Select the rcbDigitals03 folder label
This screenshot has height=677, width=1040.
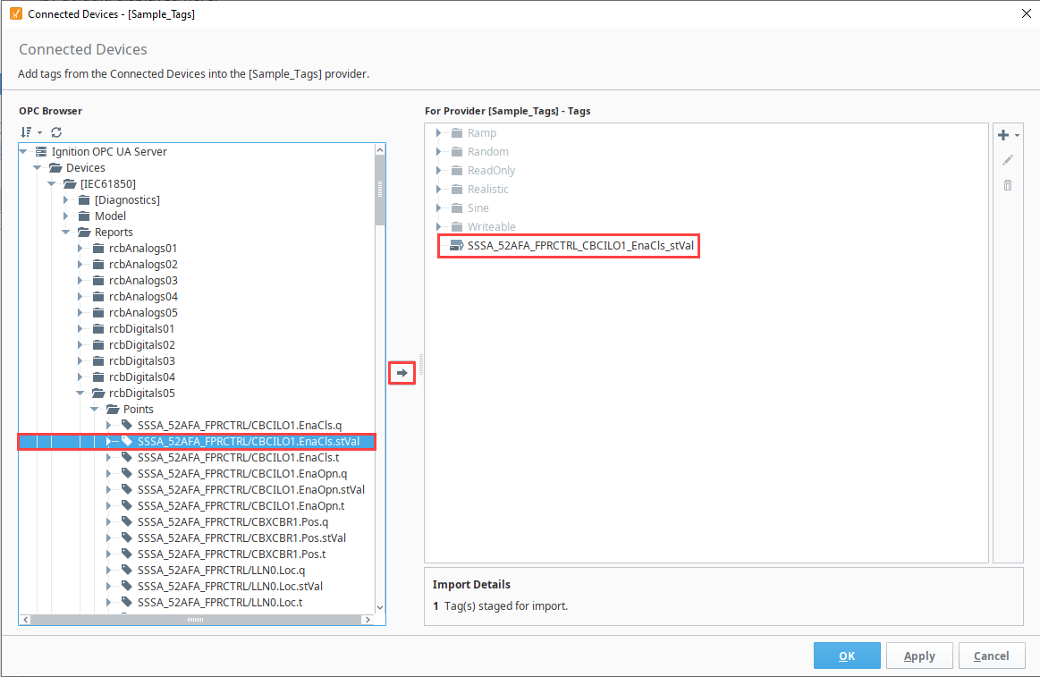pyautogui.click(x=142, y=360)
